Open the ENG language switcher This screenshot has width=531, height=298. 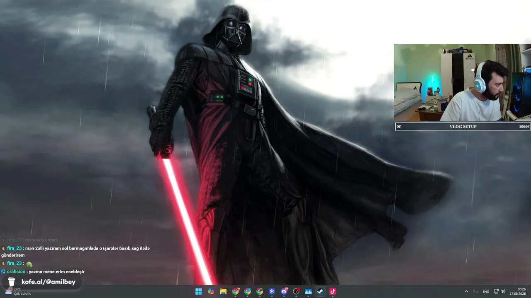click(x=486, y=291)
